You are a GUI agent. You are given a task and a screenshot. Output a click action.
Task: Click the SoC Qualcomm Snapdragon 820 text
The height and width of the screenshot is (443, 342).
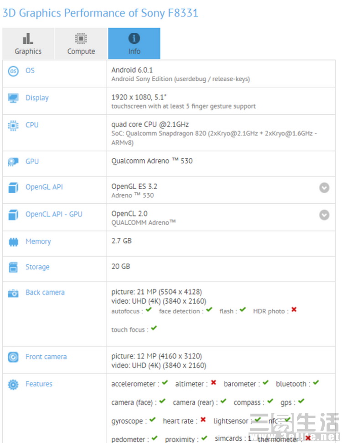pos(214,138)
